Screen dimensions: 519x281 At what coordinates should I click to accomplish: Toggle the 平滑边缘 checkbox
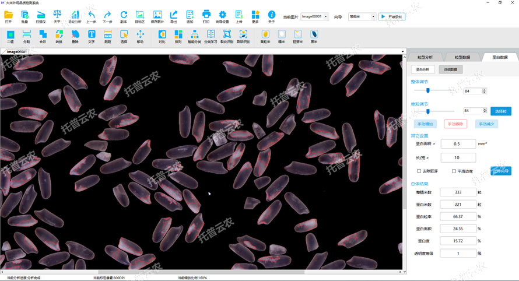click(x=454, y=171)
